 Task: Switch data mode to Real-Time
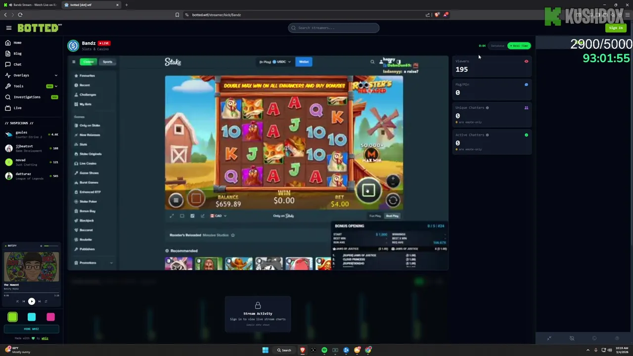pos(519,45)
